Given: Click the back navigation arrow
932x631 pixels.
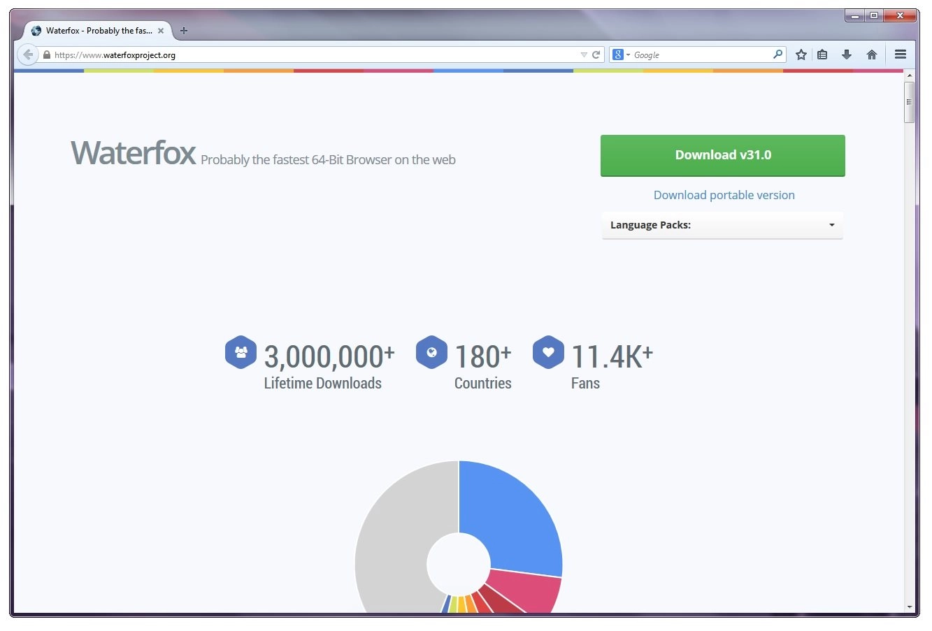Looking at the screenshot, I should click(x=27, y=55).
